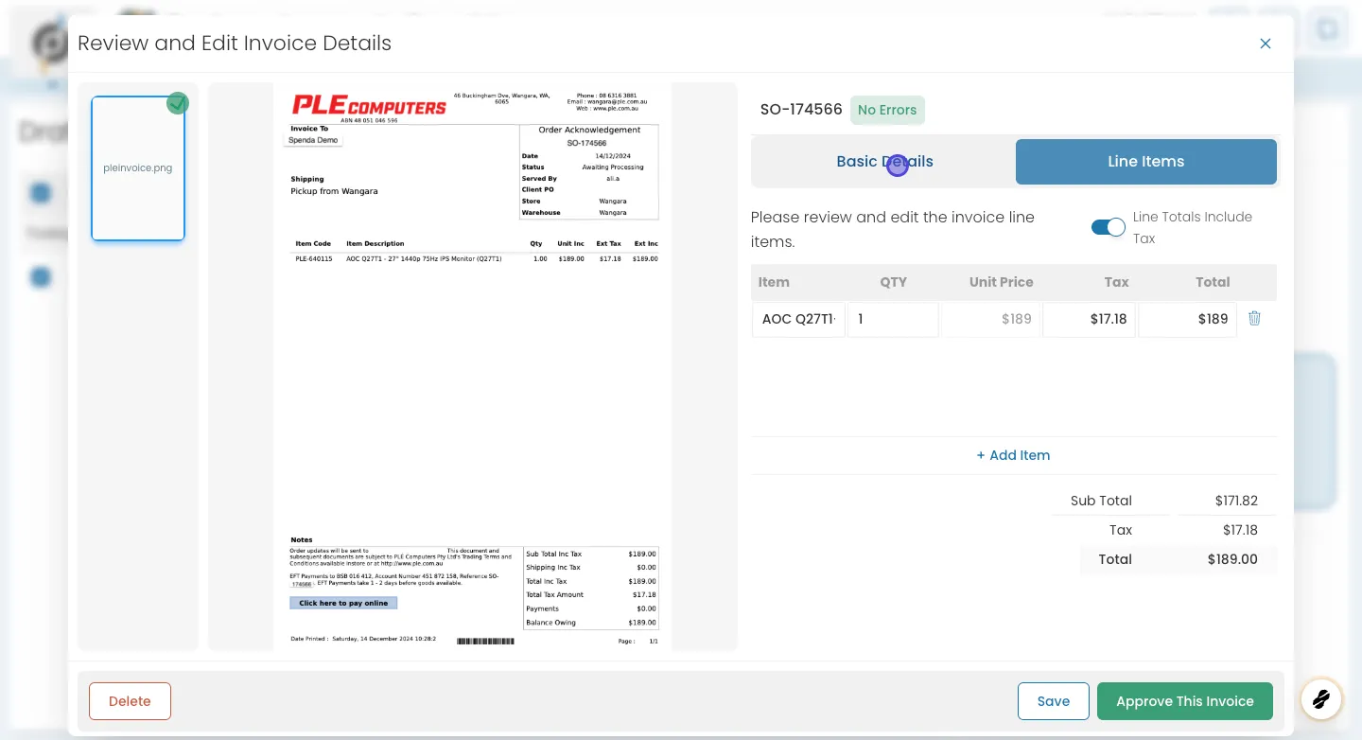Delete the AOC Q27T1 line item
Viewport: 1362px width, 740px height.
coord(1254,319)
